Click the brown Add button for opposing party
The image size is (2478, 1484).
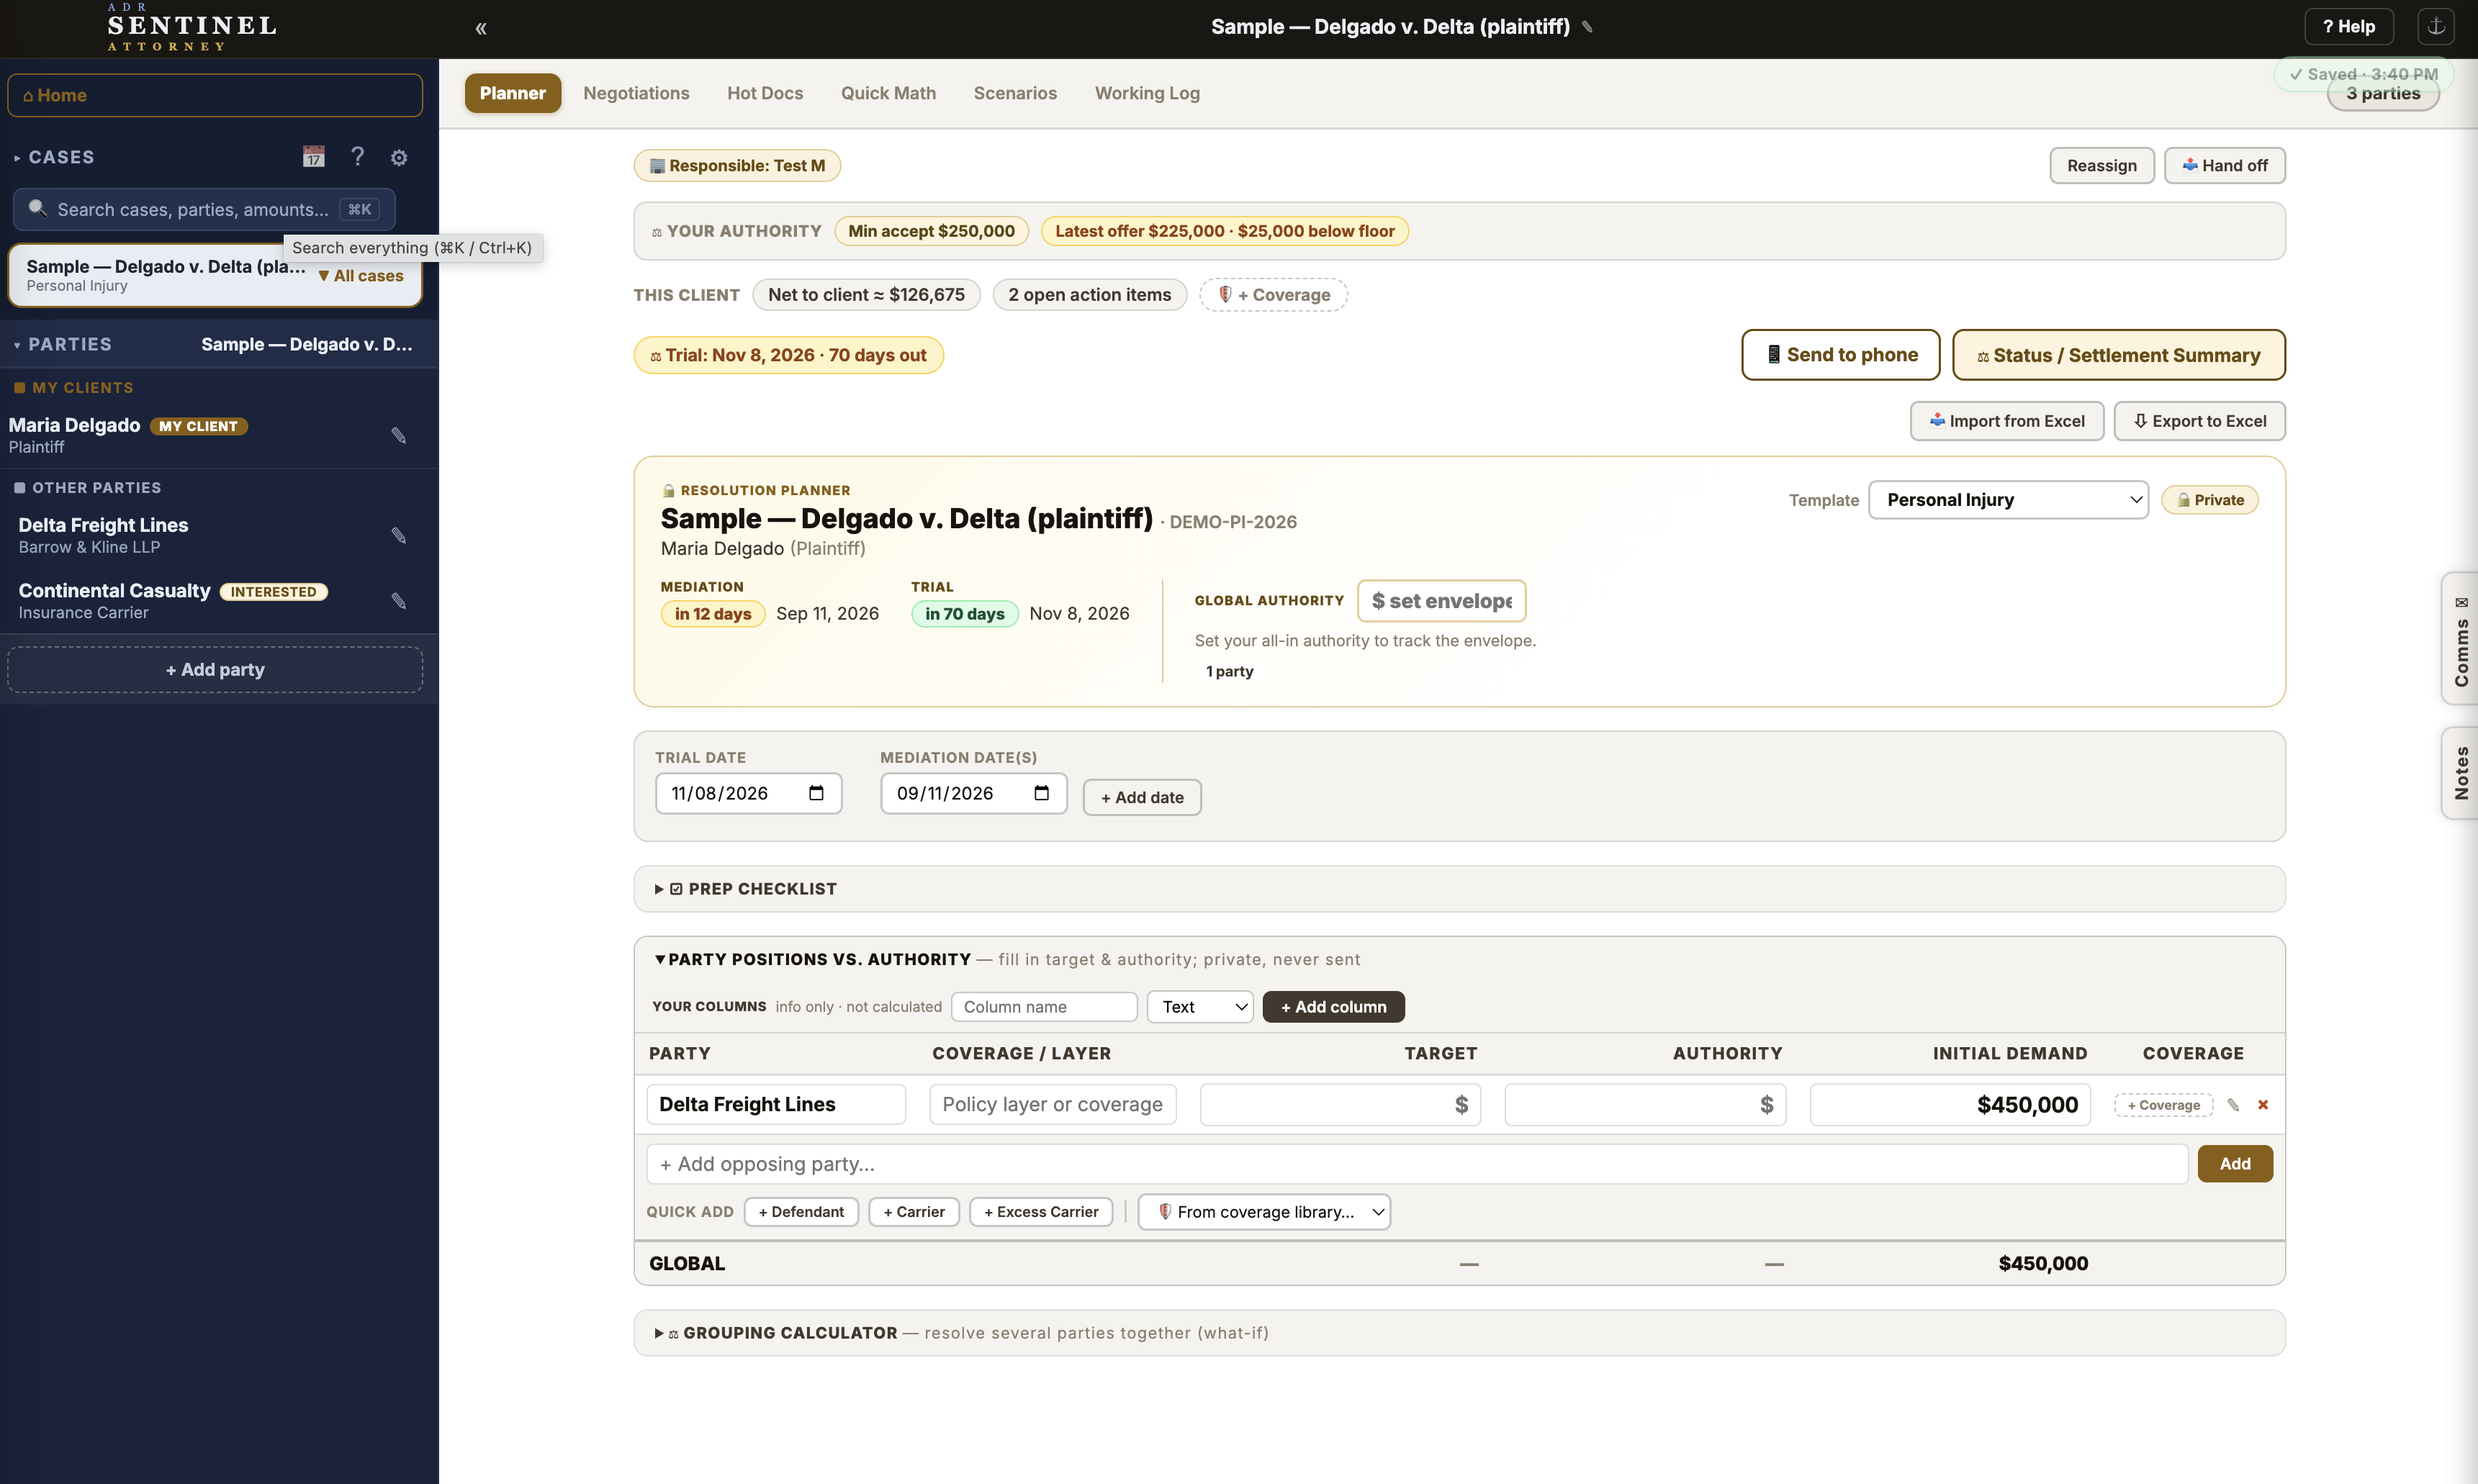tap(2235, 1164)
